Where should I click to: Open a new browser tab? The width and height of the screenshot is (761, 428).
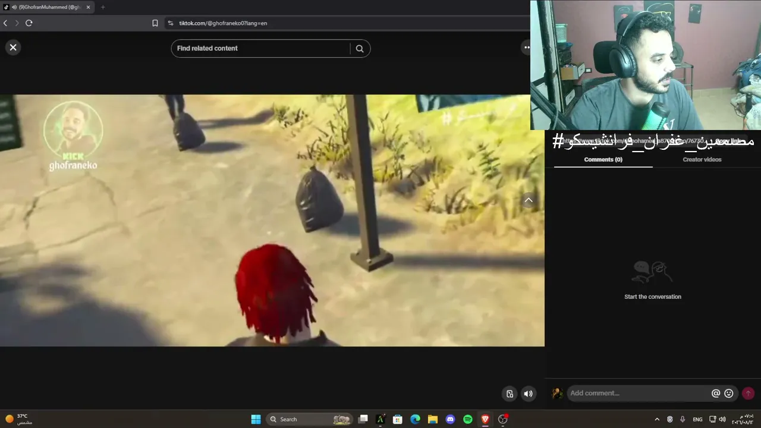103,7
